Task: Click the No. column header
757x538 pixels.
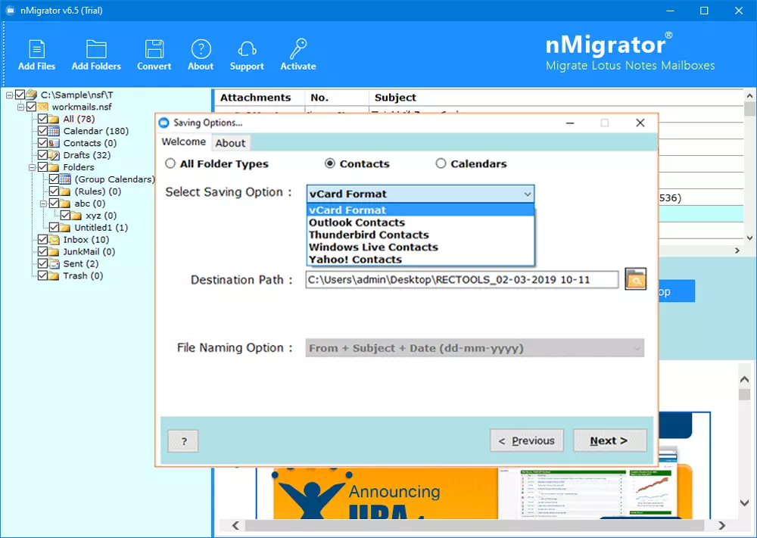Action: click(x=337, y=98)
